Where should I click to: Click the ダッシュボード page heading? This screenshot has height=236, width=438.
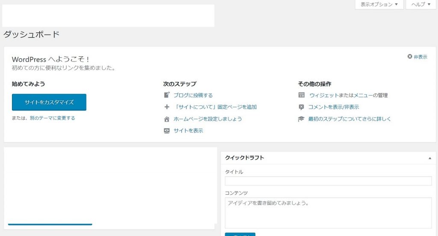(31, 34)
